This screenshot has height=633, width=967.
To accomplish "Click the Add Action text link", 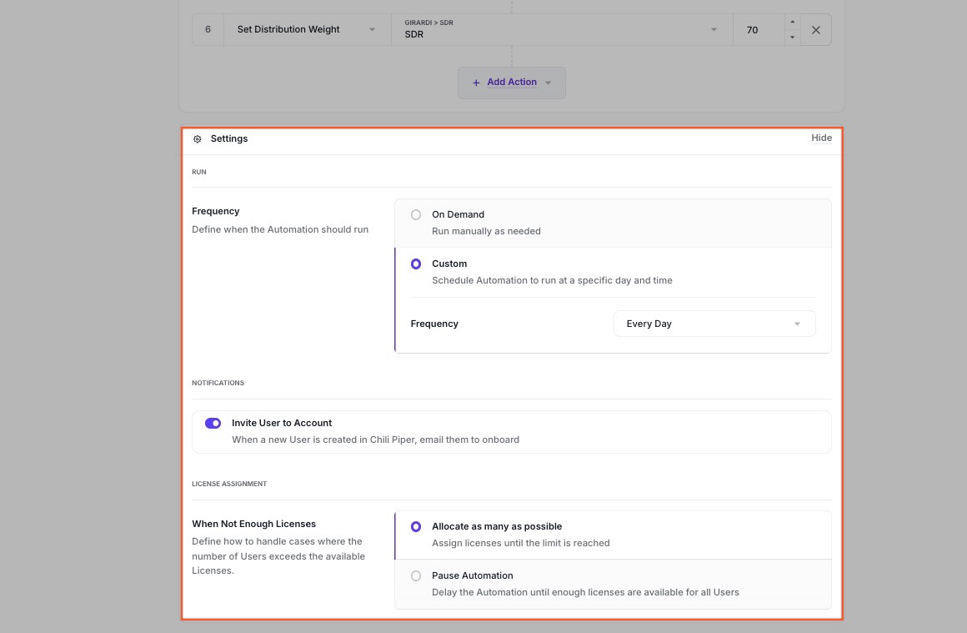I will [x=512, y=83].
